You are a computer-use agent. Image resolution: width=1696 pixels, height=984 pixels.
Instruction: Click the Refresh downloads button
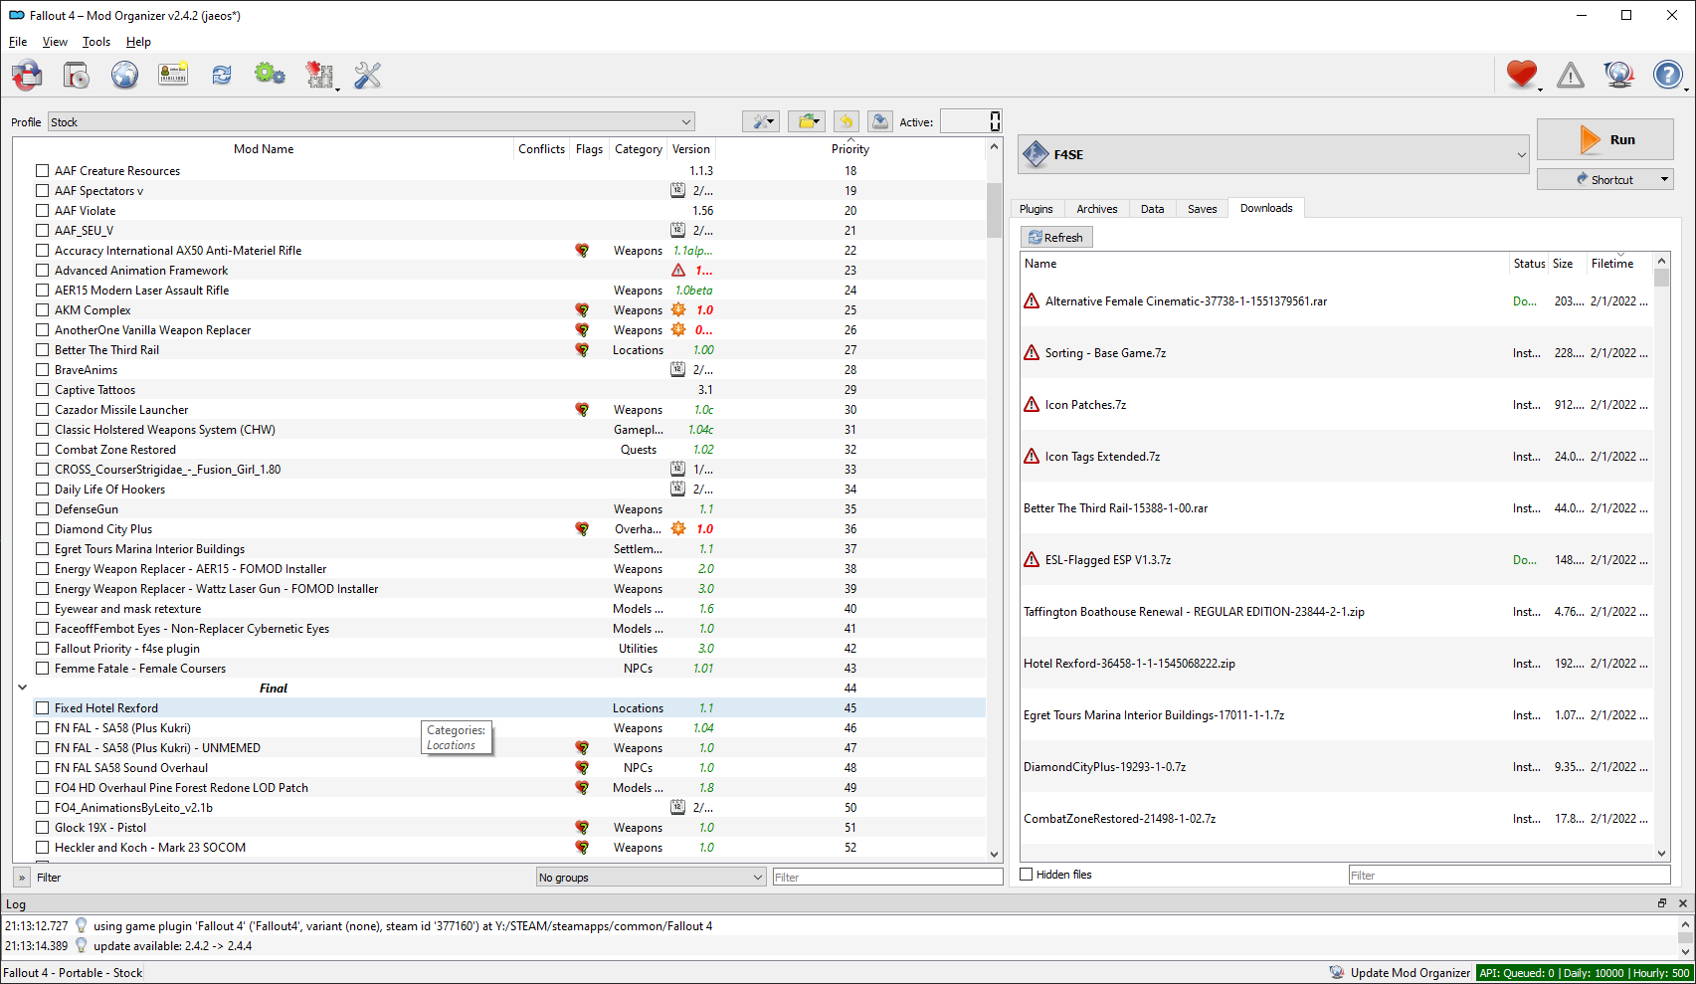coord(1056,237)
